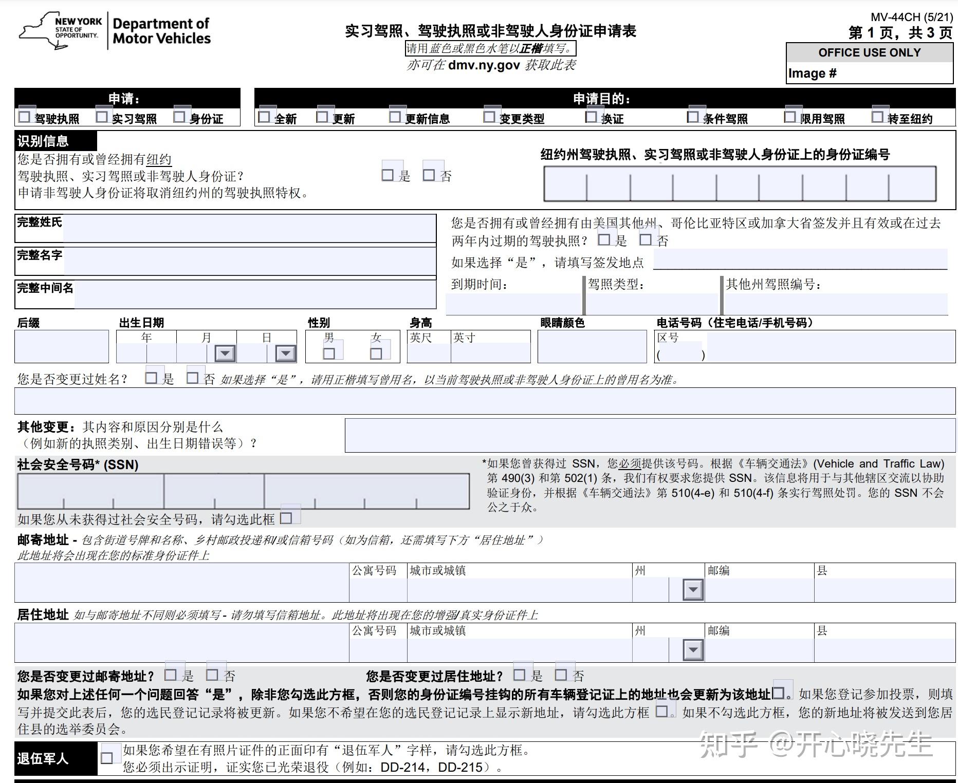
Task: Select the 男 gender checkbox
Action: point(329,353)
